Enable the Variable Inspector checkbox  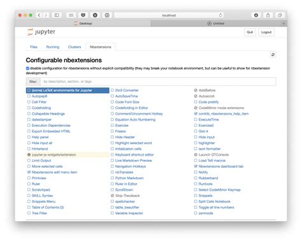point(112,213)
